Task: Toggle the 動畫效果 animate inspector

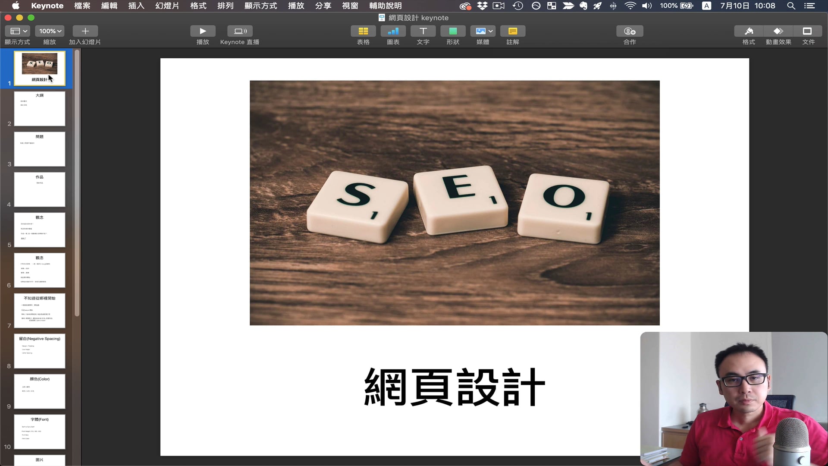Action: [x=778, y=31]
